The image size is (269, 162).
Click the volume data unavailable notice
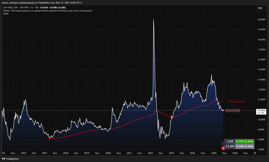pos(48,11)
